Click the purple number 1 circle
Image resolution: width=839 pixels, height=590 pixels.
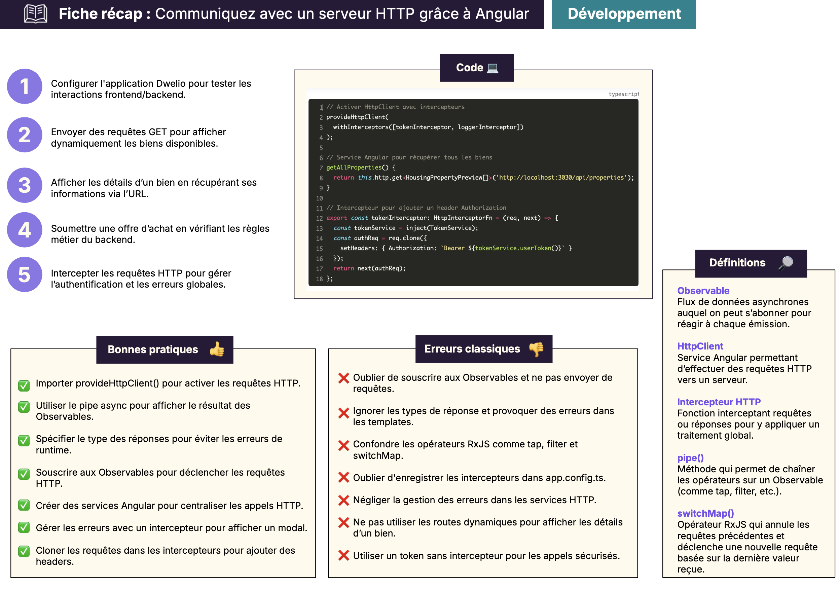point(25,86)
